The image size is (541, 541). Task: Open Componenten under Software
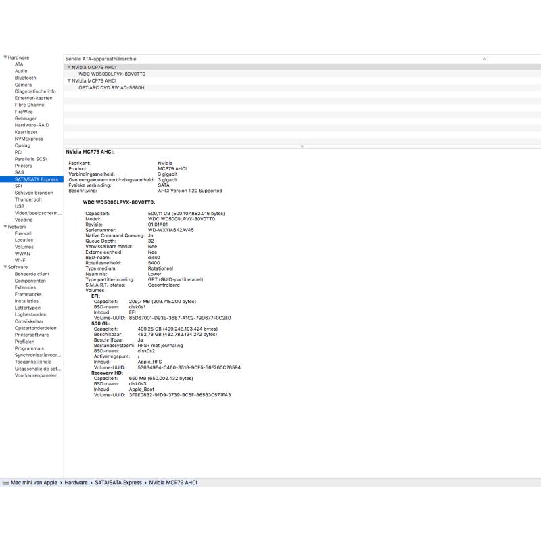click(x=30, y=281)
